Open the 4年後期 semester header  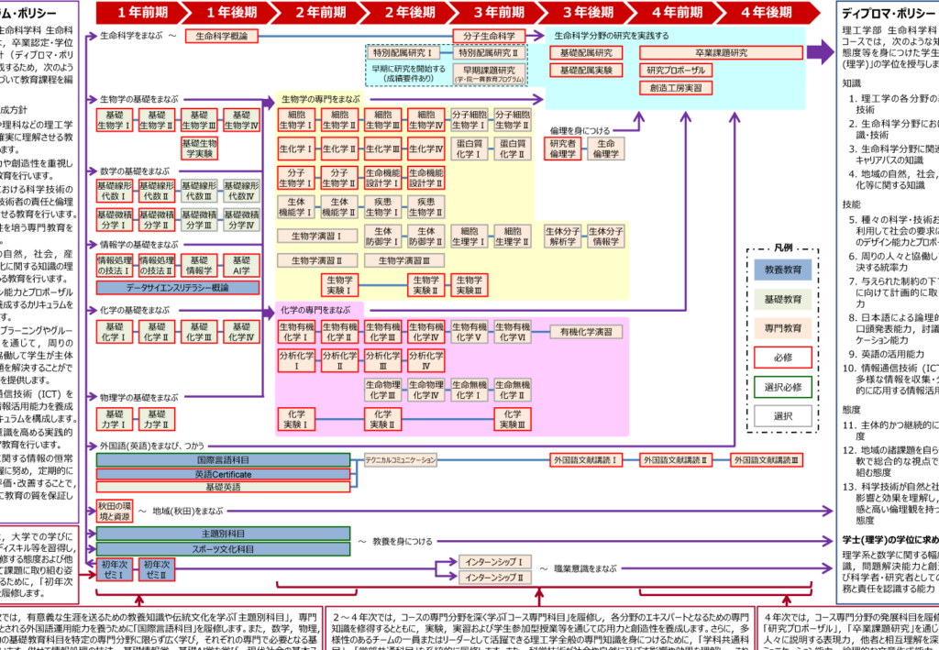click(765, 12)
